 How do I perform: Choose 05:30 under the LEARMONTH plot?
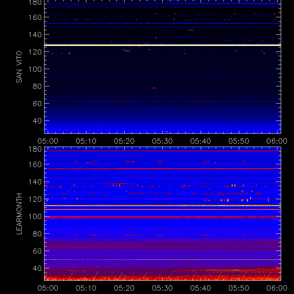pyautogui.click(x=162, y=288)
